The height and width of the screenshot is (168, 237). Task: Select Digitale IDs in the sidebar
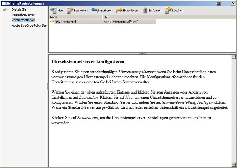click(x=19, y=10)
